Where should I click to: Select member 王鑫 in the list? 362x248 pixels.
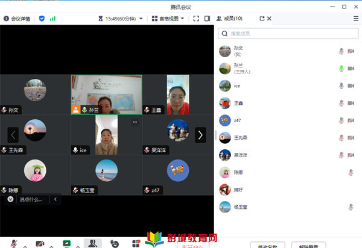[288, 103]
